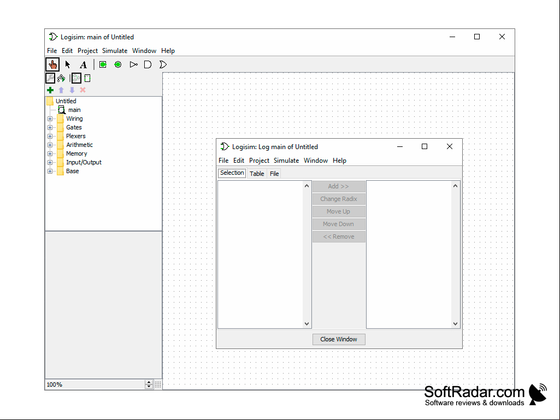Expand the Base library
Image resolution: width=560 pixels, height=420 pixels.
(x=50, y=171)
